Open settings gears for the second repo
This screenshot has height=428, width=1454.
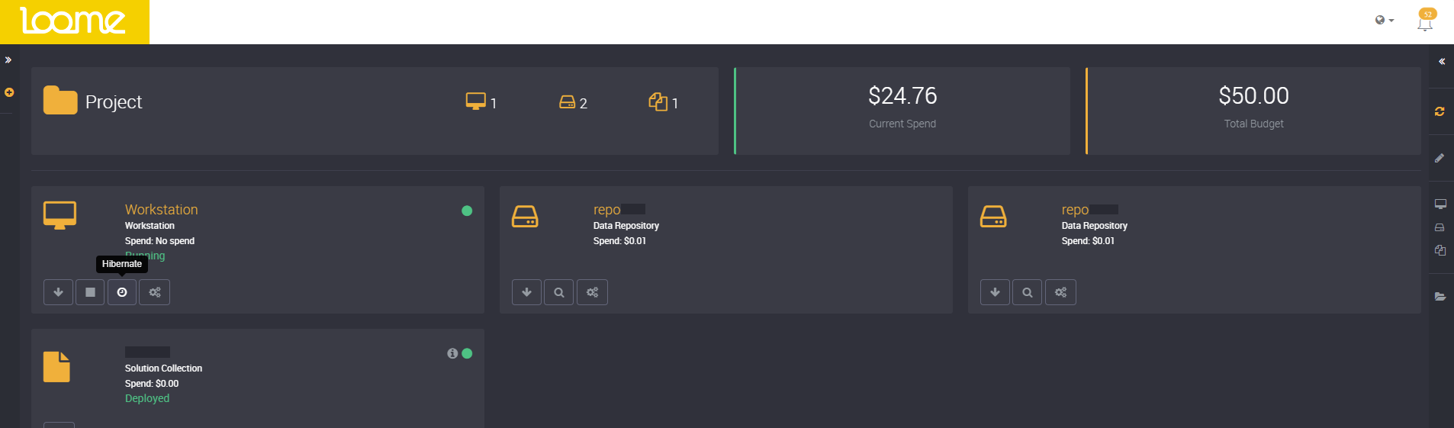click(x=1060, y=292)
